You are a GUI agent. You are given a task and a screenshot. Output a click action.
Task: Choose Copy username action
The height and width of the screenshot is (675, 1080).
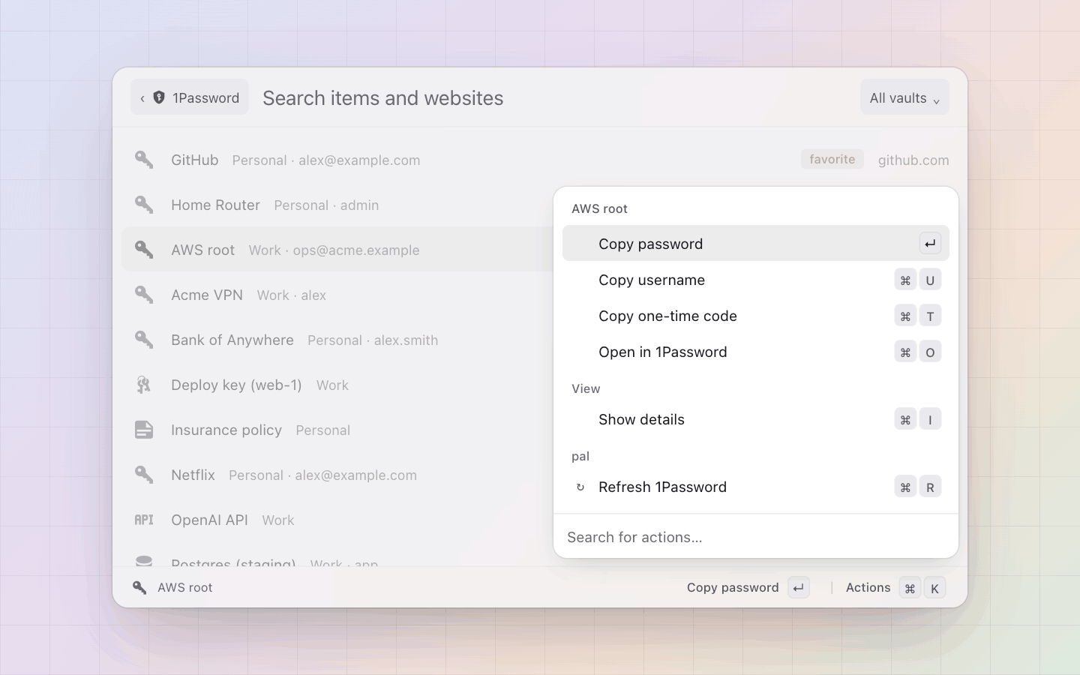[x=756, y=280]
